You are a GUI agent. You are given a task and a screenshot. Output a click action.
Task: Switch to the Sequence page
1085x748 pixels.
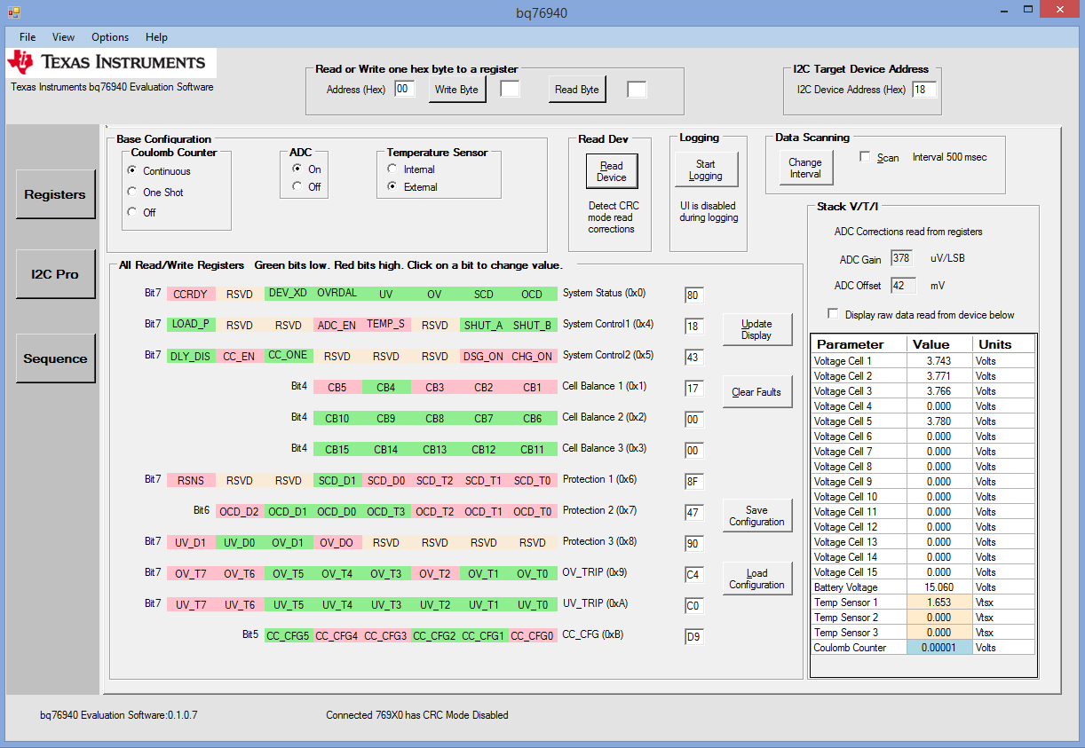pos(55,358)
